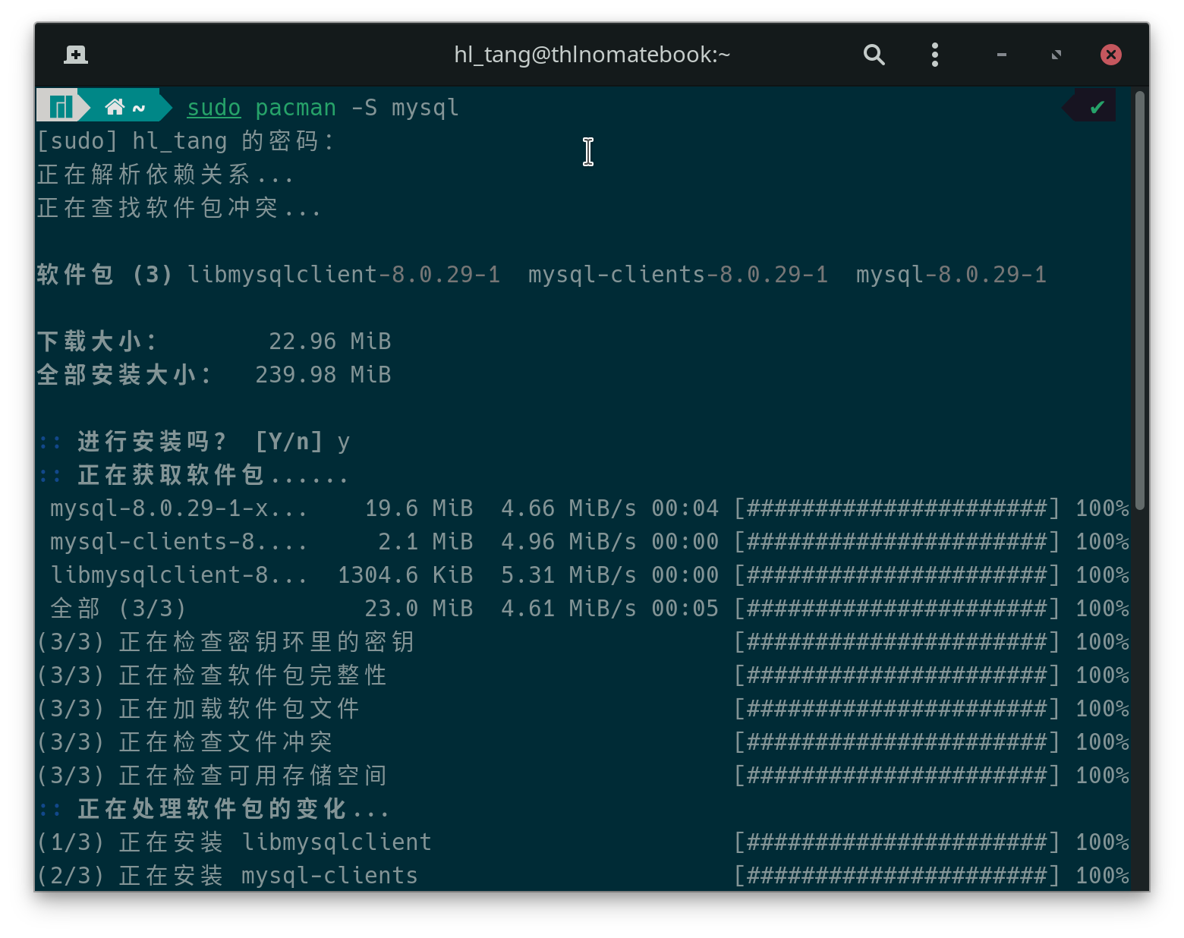Click the green checkmark status indicator
Image resolution: width=1184 pixels, height=938 pixels.
[x=1096, y=107]
